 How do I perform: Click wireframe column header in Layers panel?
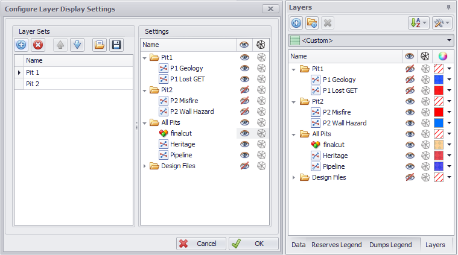[x=425, y=56]
